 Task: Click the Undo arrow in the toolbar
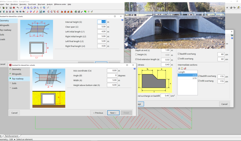point(18,8)
